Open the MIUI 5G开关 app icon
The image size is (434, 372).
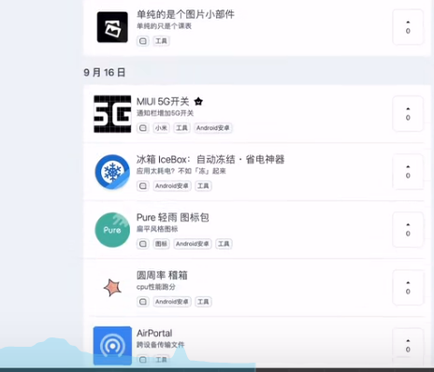[x=112, y=114]
